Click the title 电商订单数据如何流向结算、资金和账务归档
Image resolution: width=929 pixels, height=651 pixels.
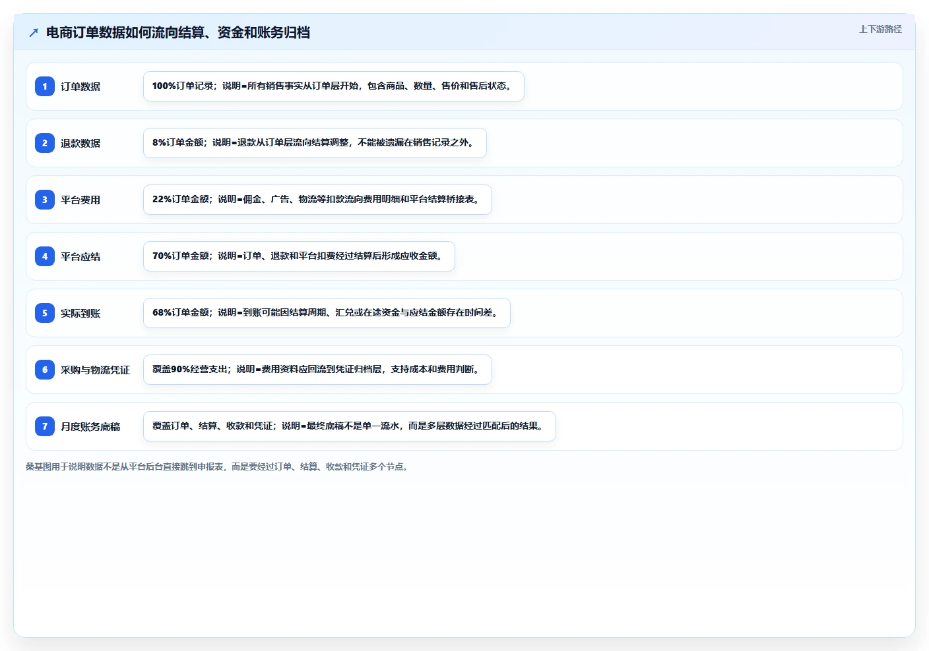[x=178, y=32]
